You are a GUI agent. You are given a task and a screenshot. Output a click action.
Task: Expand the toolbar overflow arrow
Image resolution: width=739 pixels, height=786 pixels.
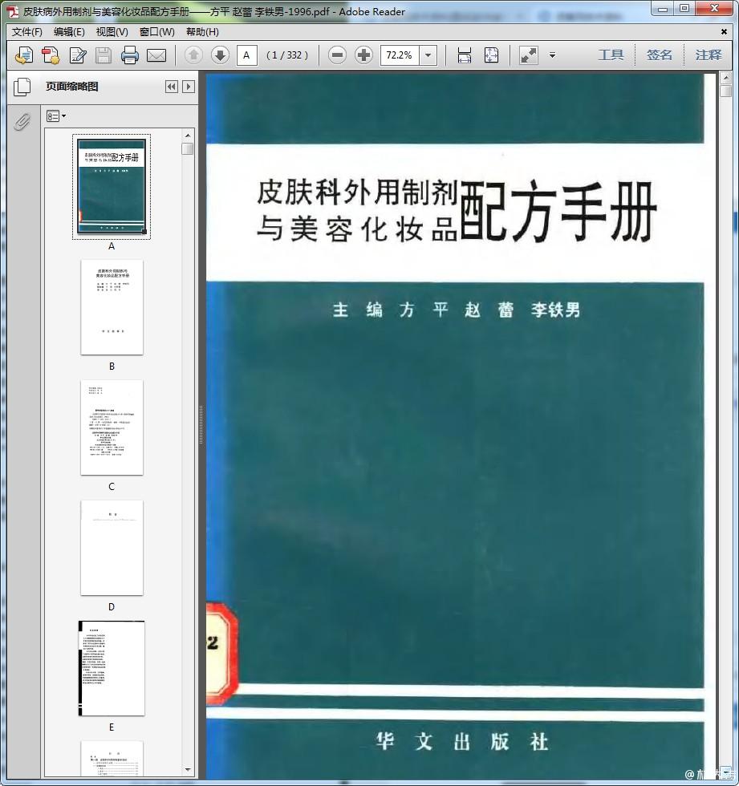click(552, 55)
